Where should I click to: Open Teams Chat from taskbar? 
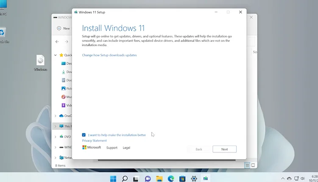pos(148,179)
